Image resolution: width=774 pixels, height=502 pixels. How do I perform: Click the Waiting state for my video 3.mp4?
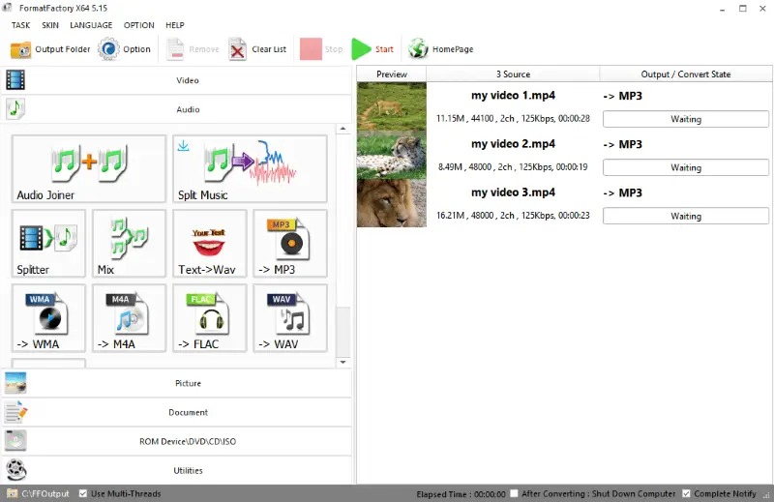686,216
